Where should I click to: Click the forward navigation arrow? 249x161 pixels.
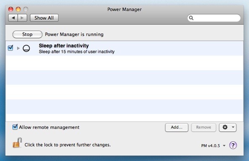tap(22, 18)
